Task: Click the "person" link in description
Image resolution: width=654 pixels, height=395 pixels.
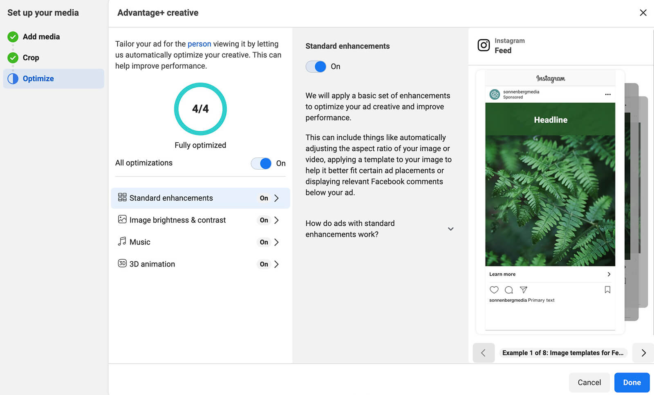Action: [x=199, y=44]
